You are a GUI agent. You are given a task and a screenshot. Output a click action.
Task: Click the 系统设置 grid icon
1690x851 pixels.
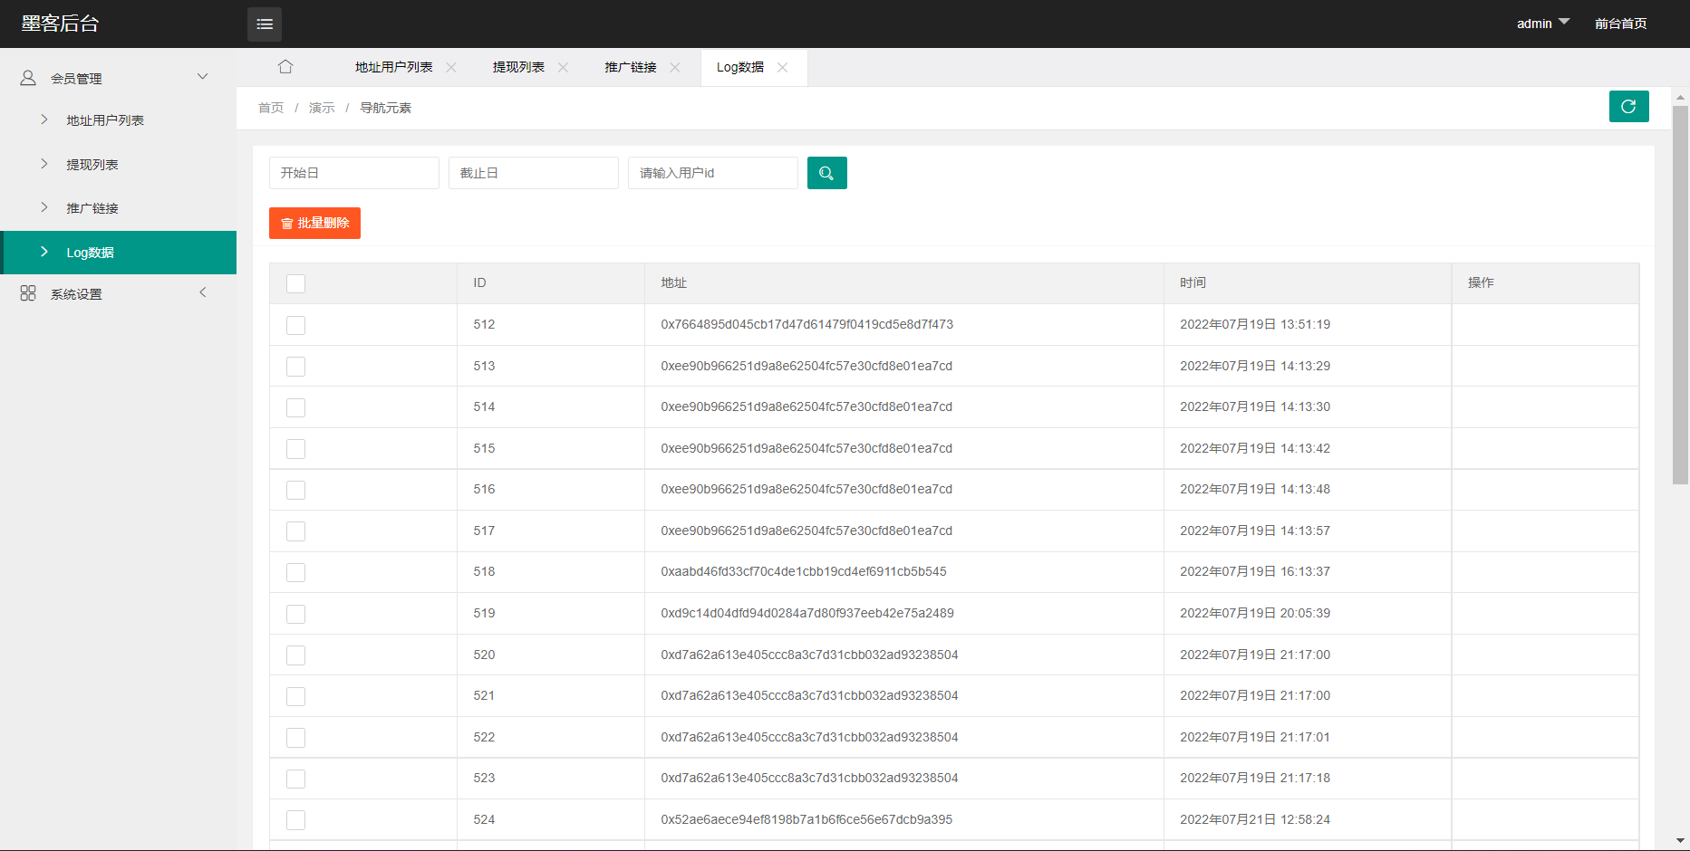pyautogui.click(x=28, y=293)
